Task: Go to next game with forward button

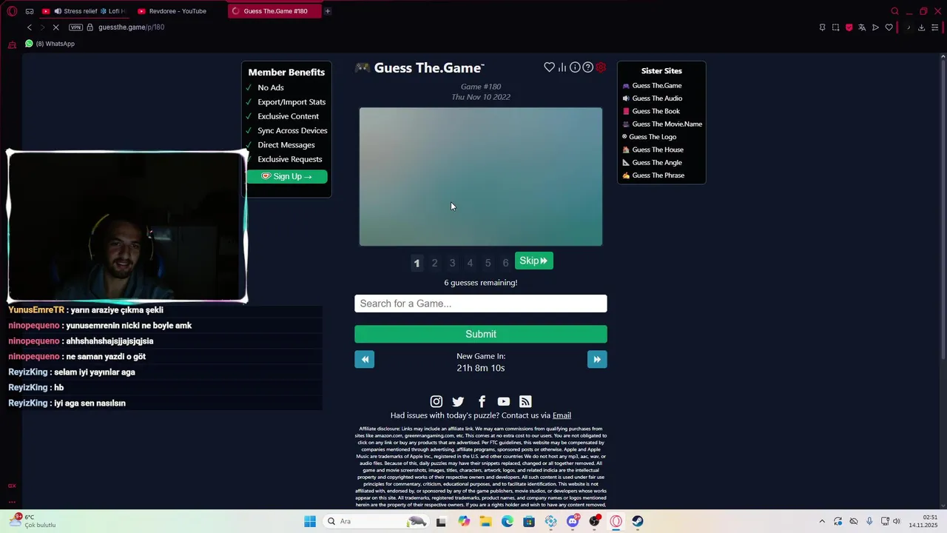Action: [x=597, y=359]
